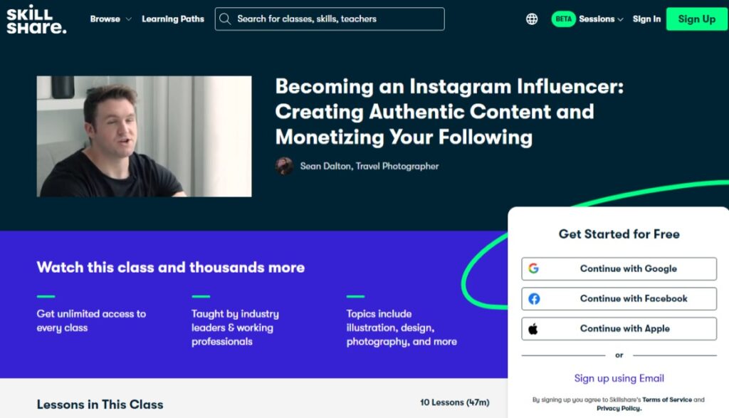Click the Google logo icon
Viewport: 729px width, 418px height.
click(x=533, y=268)
